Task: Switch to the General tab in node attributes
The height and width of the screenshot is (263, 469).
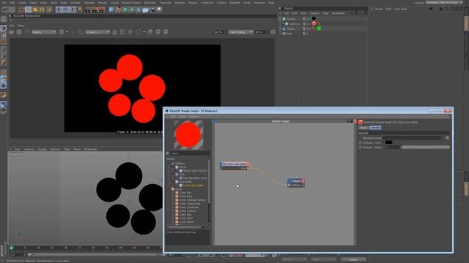Action: click(x=375, y=128)
